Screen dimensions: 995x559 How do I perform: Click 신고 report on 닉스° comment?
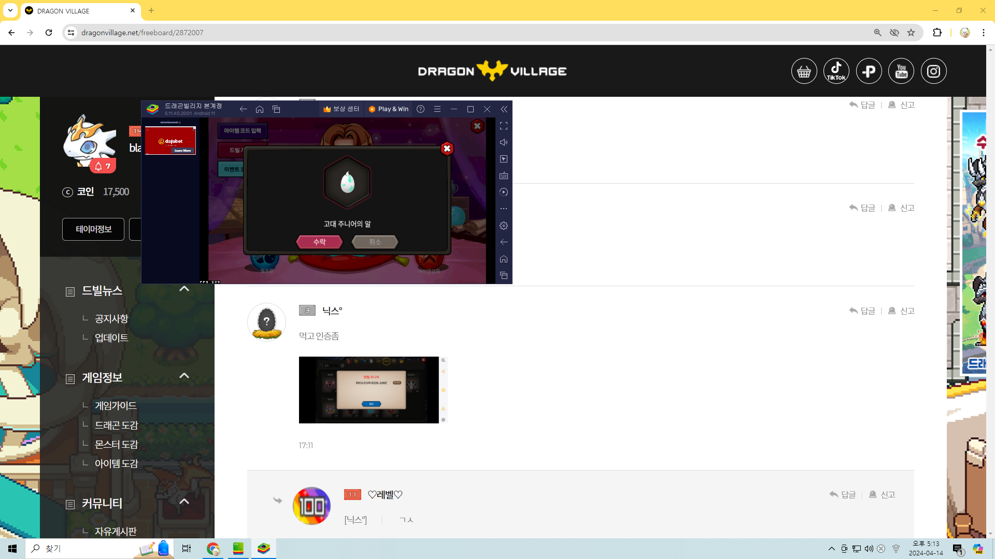point(902,311)
